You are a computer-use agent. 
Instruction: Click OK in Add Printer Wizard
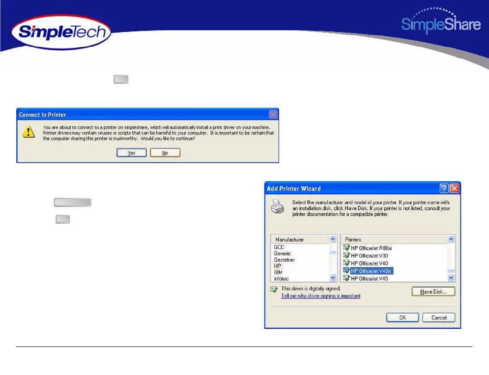coord(403,317)
